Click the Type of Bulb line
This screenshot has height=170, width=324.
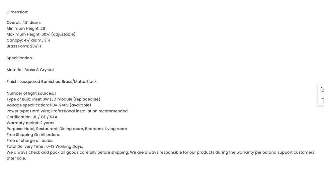pyautogui.click(x=53, y=99)
